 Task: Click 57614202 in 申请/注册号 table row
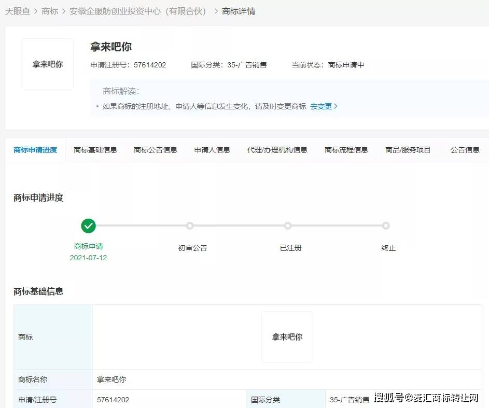click(113, 400)
